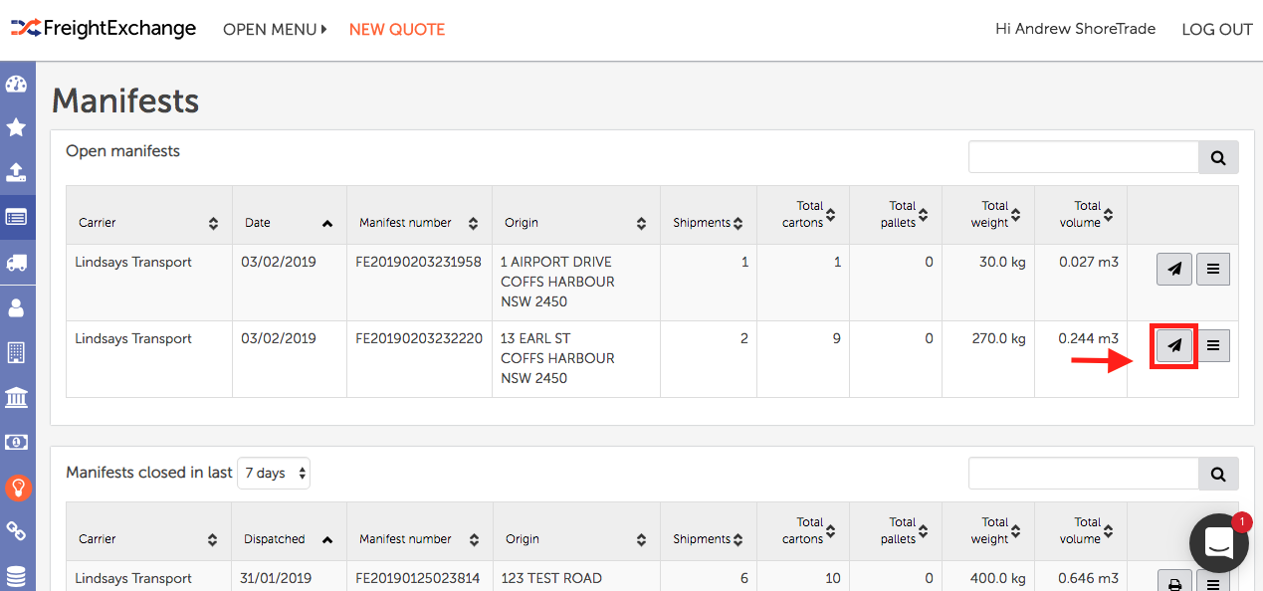The width and height of the screenshot is (1263, 591).
Task: Select manifest number FE20190125023814 cell
Action: 418,578
